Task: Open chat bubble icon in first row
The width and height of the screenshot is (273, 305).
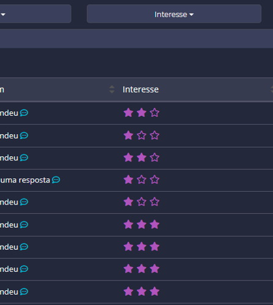Action: point(24,113)
